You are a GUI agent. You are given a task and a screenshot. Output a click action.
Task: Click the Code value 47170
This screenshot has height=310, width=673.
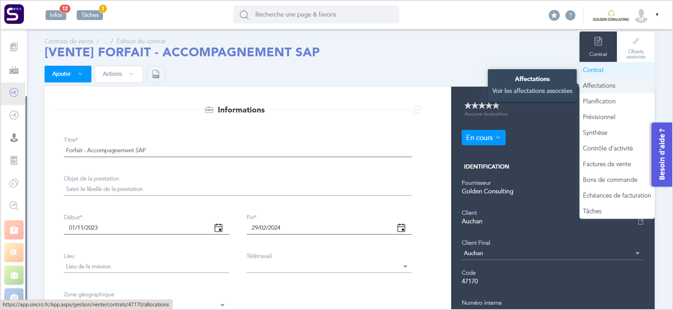pos(470,282)
